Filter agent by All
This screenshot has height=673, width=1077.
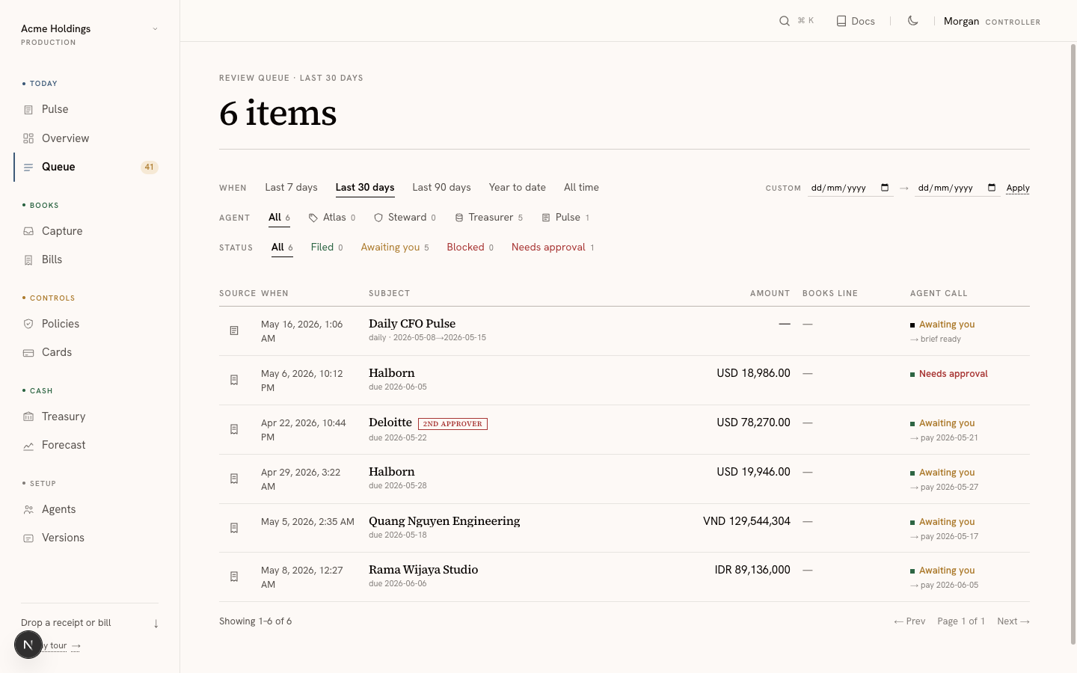click(x=280, y=218)
